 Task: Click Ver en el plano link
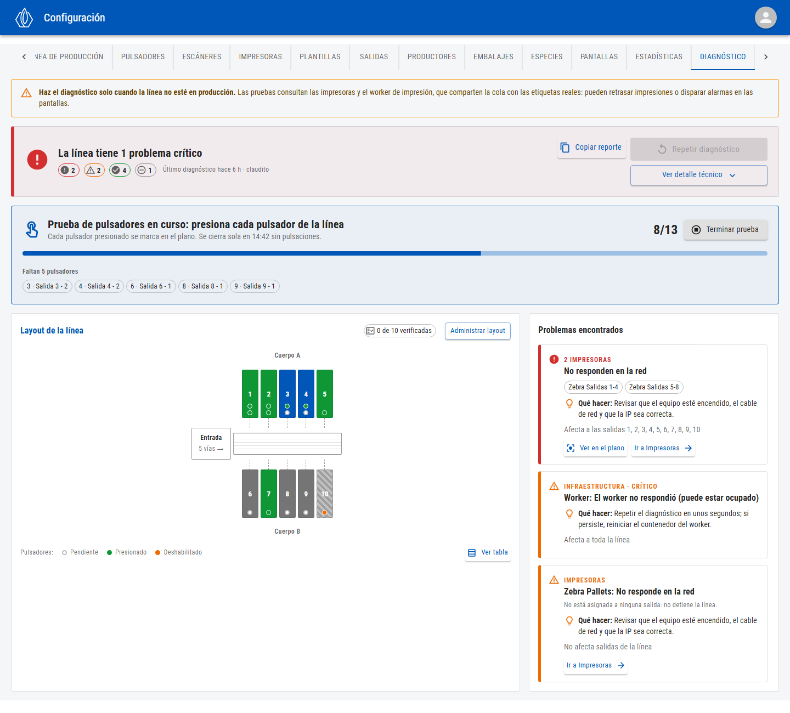pos(596,448)
